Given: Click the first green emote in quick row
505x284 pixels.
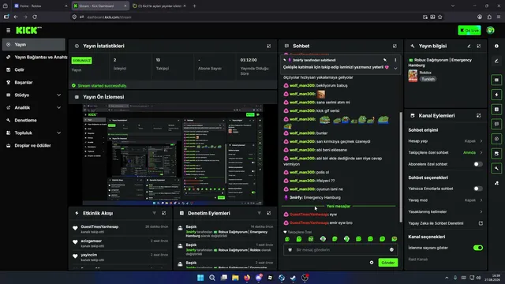Looking at the screenshot, I should (x=287, y=239).
